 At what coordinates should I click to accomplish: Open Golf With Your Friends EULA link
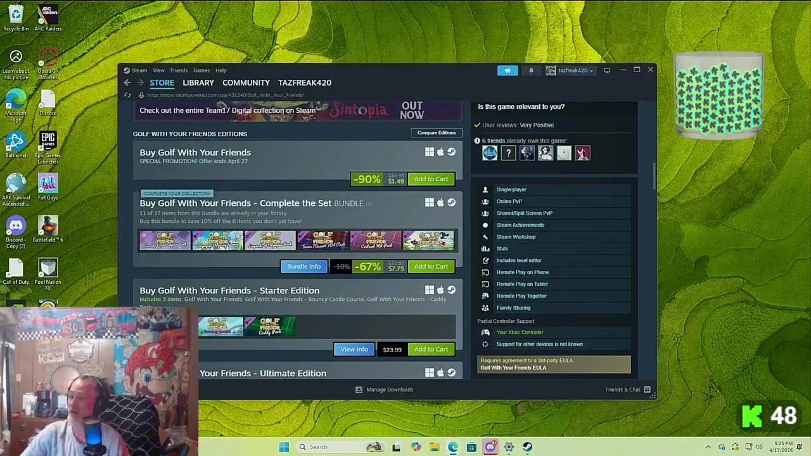513,368
